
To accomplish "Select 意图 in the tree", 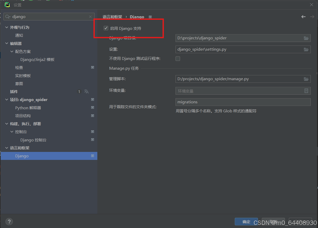I will [x=19, y=84].
